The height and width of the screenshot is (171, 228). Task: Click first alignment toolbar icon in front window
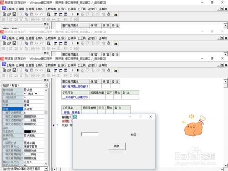[4, 75]
